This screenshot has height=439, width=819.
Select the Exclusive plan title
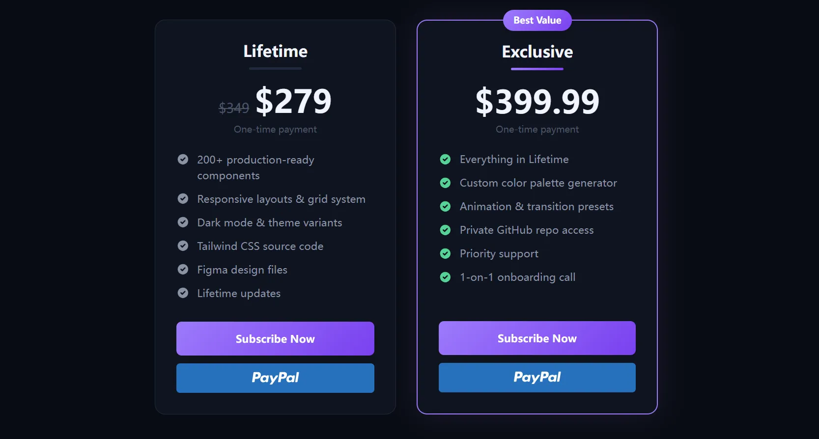pyautogui.click(x=537, y=52)
